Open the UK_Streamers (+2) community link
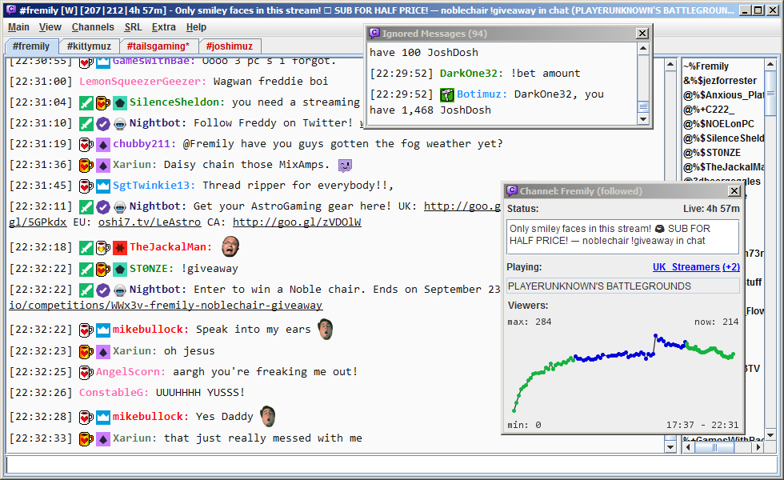 coord(696,267)
